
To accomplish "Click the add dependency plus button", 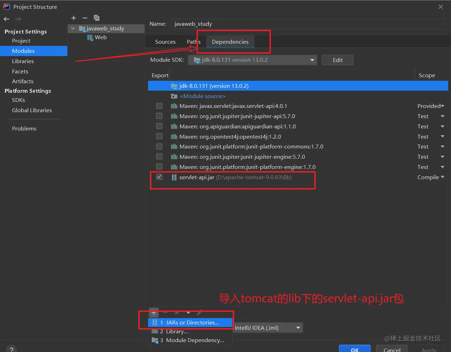I will point(154,312).
